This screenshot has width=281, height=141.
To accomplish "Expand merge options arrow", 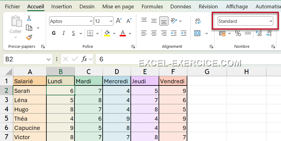I will pyautogui.click(x=206, y=33).
